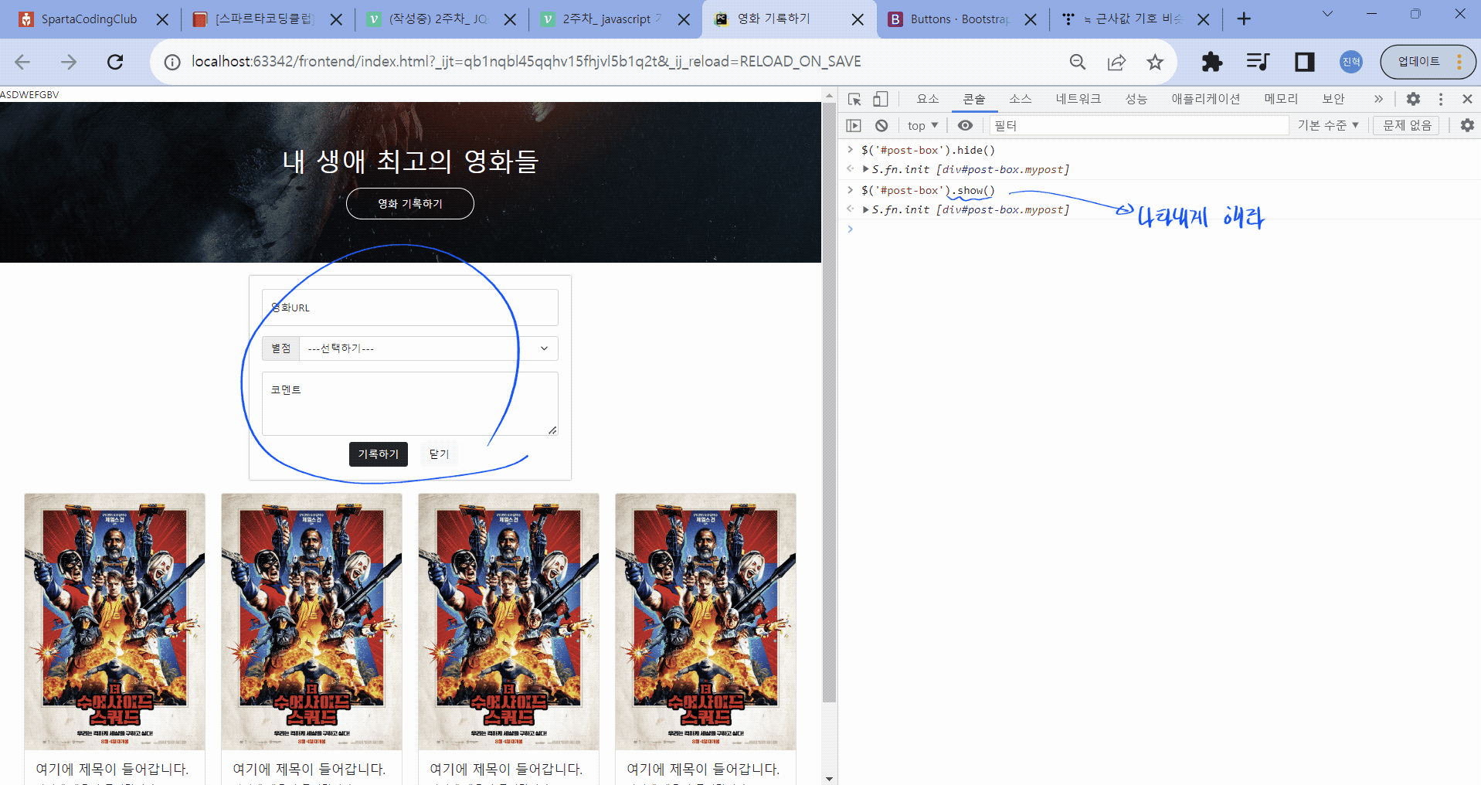Open zoom magnifier in address bar

tap(1078, 62)
